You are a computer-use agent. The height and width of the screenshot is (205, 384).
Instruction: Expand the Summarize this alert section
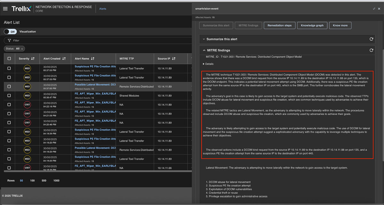click(204, 39)
